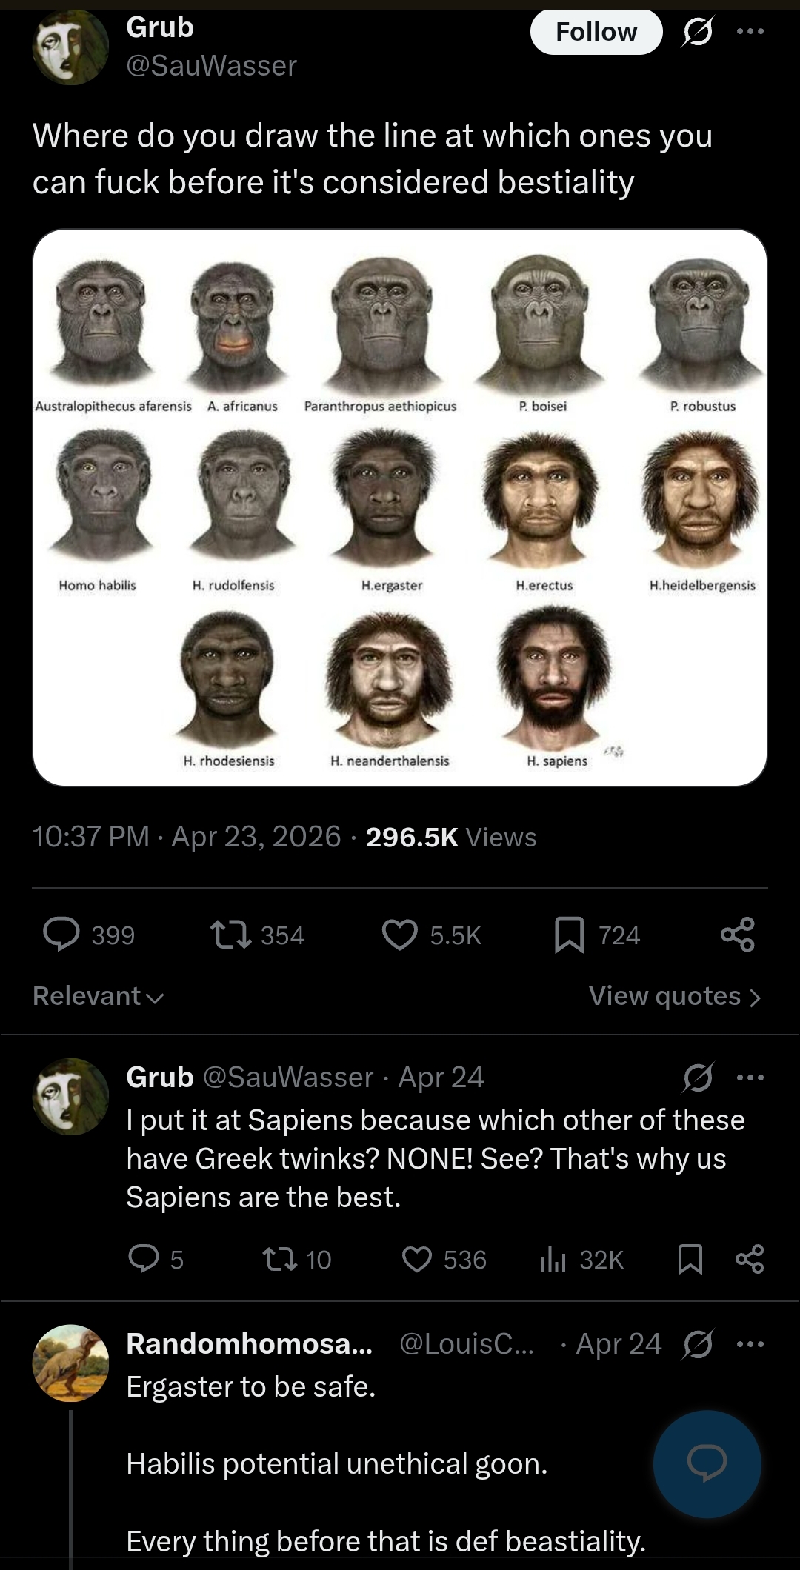Open more options on Grub's reply
This screenshot has width=800, height=1570.
(x=750, y=1078)
